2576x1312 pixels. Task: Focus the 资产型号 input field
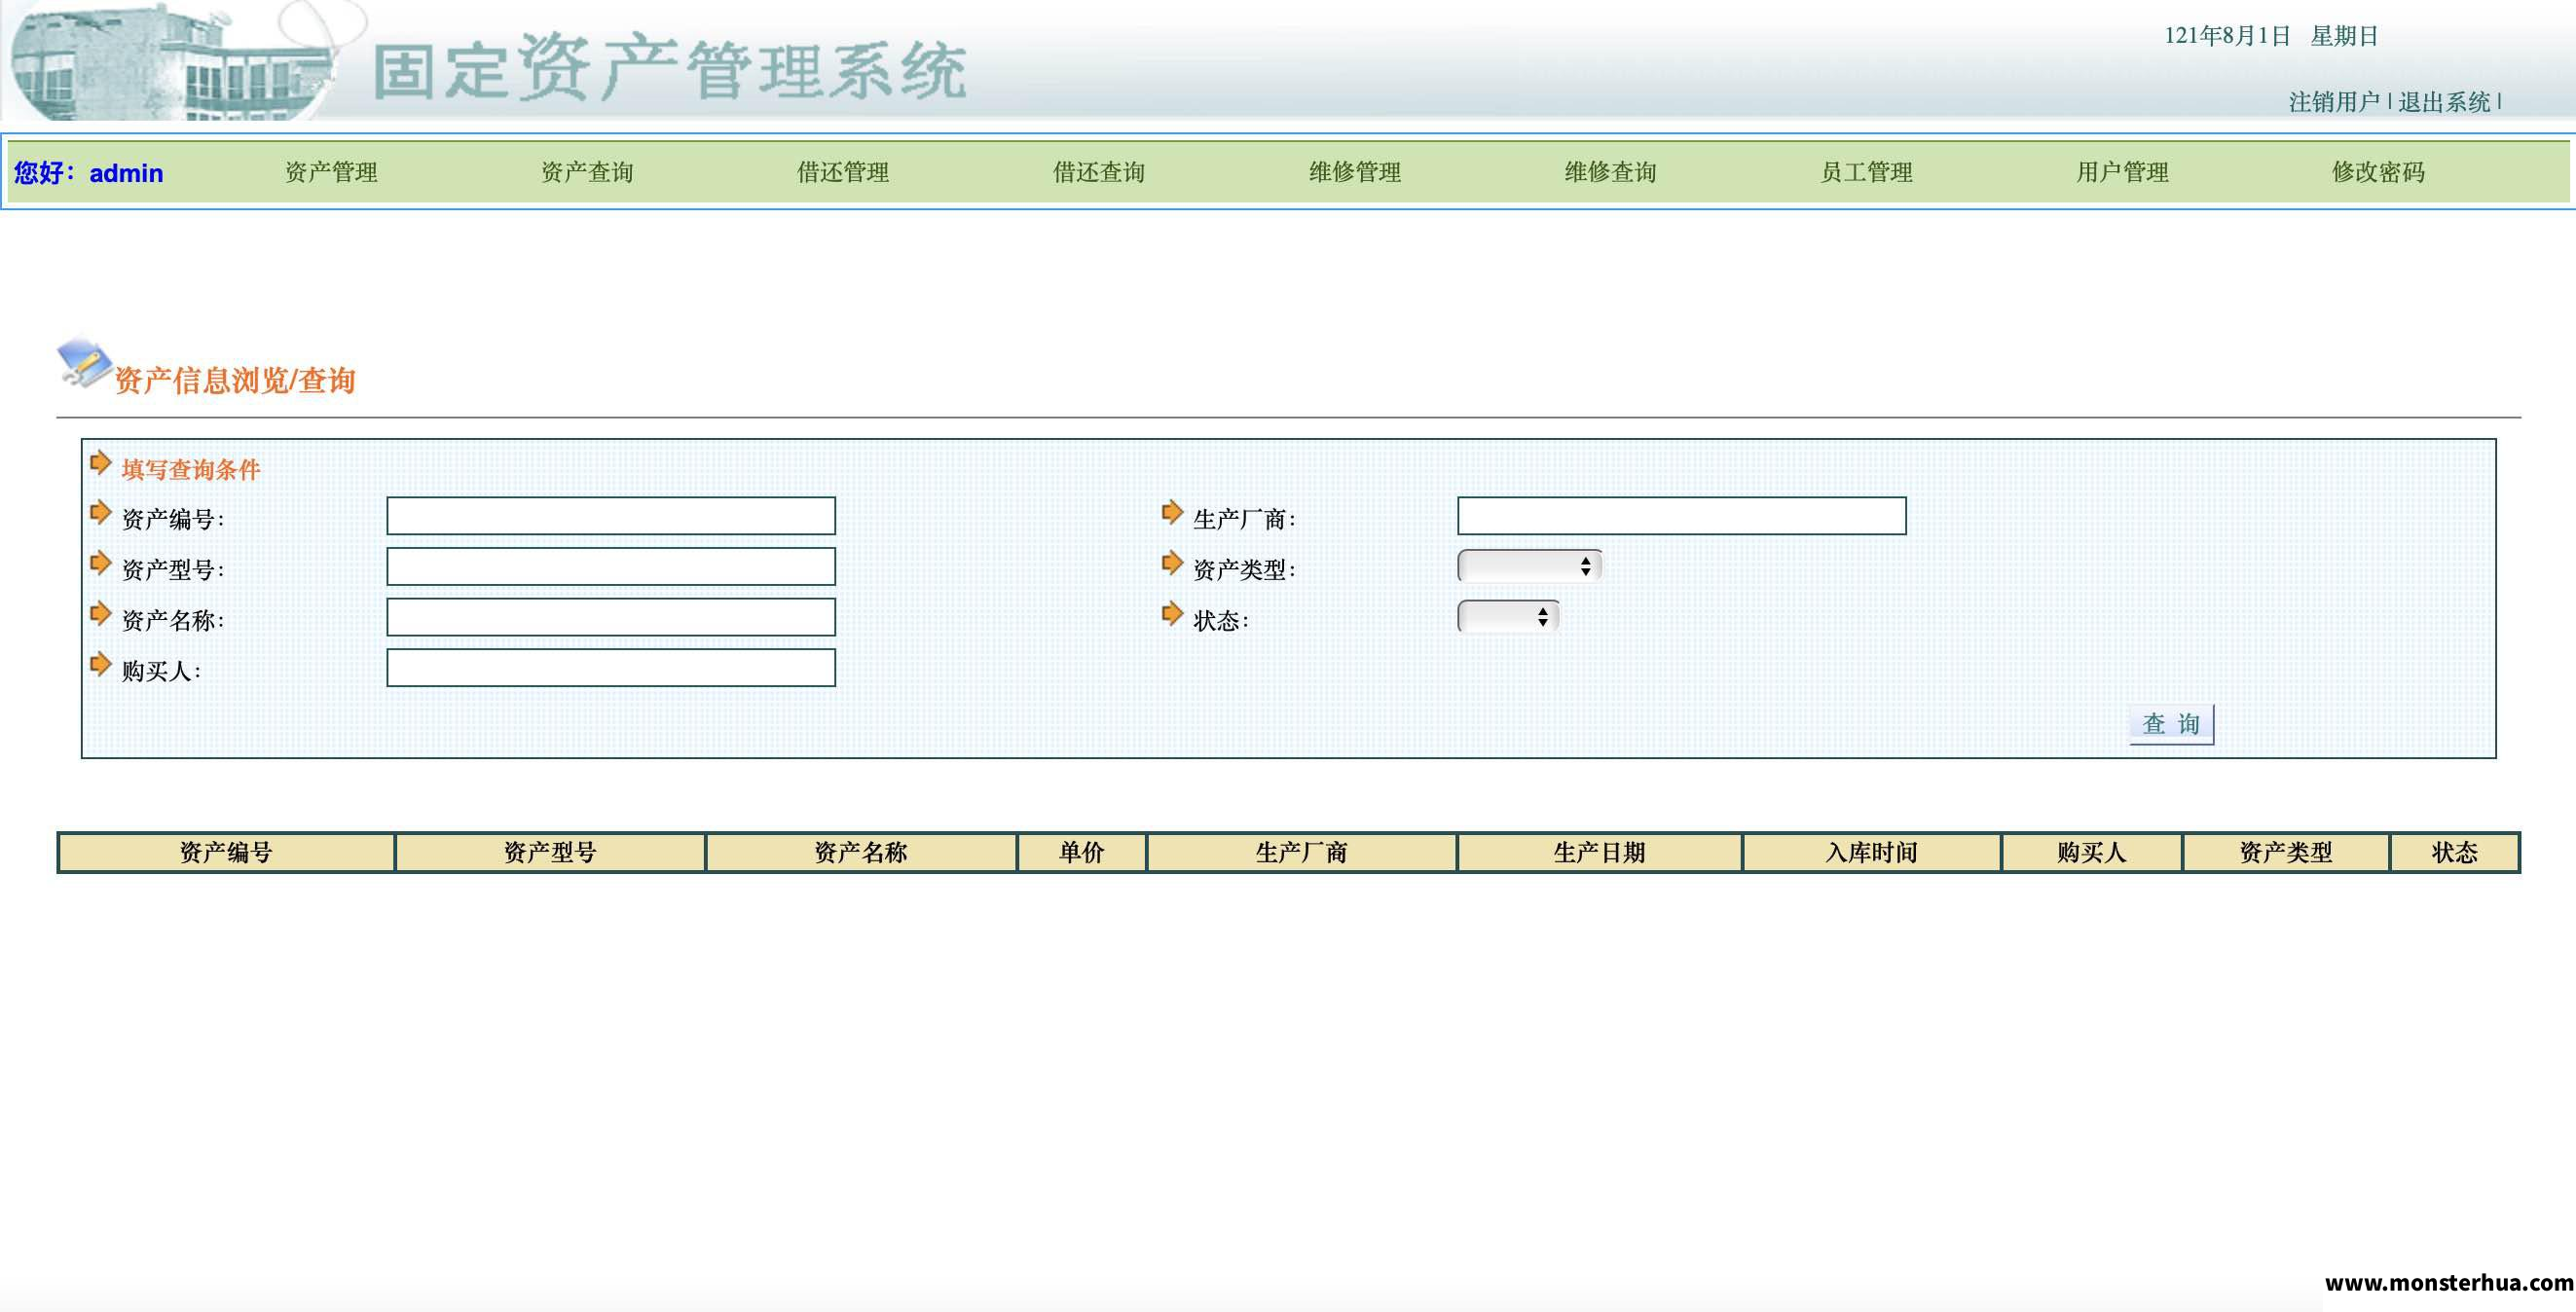tap(611, 566)
